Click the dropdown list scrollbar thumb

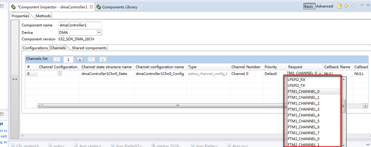(x=344, y=106)
